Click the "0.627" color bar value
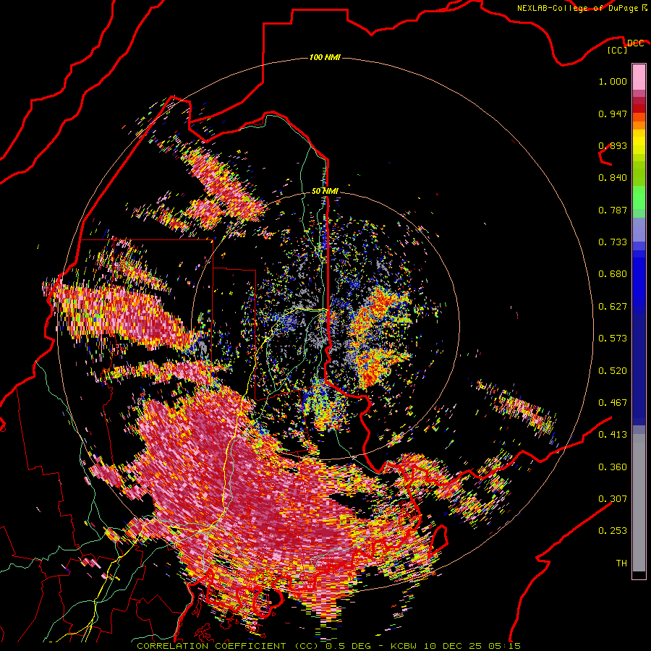The width and height of the screenshot is (651, 651). coord(613,307)
